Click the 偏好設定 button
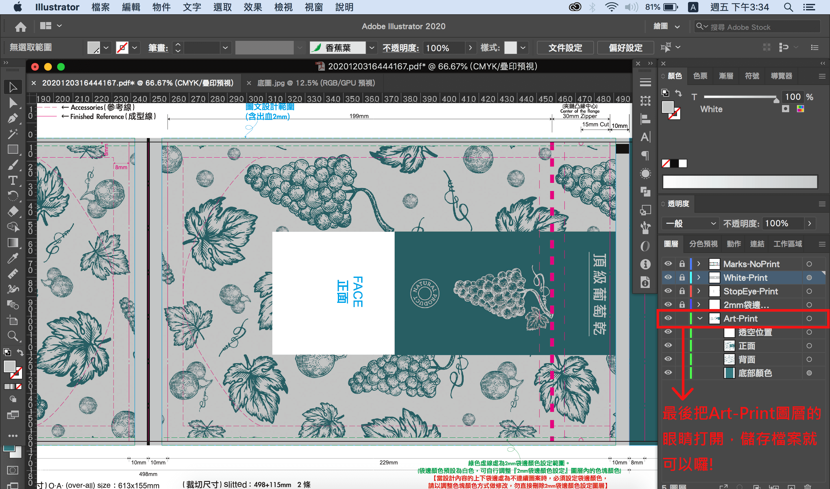 coord(625,48)
